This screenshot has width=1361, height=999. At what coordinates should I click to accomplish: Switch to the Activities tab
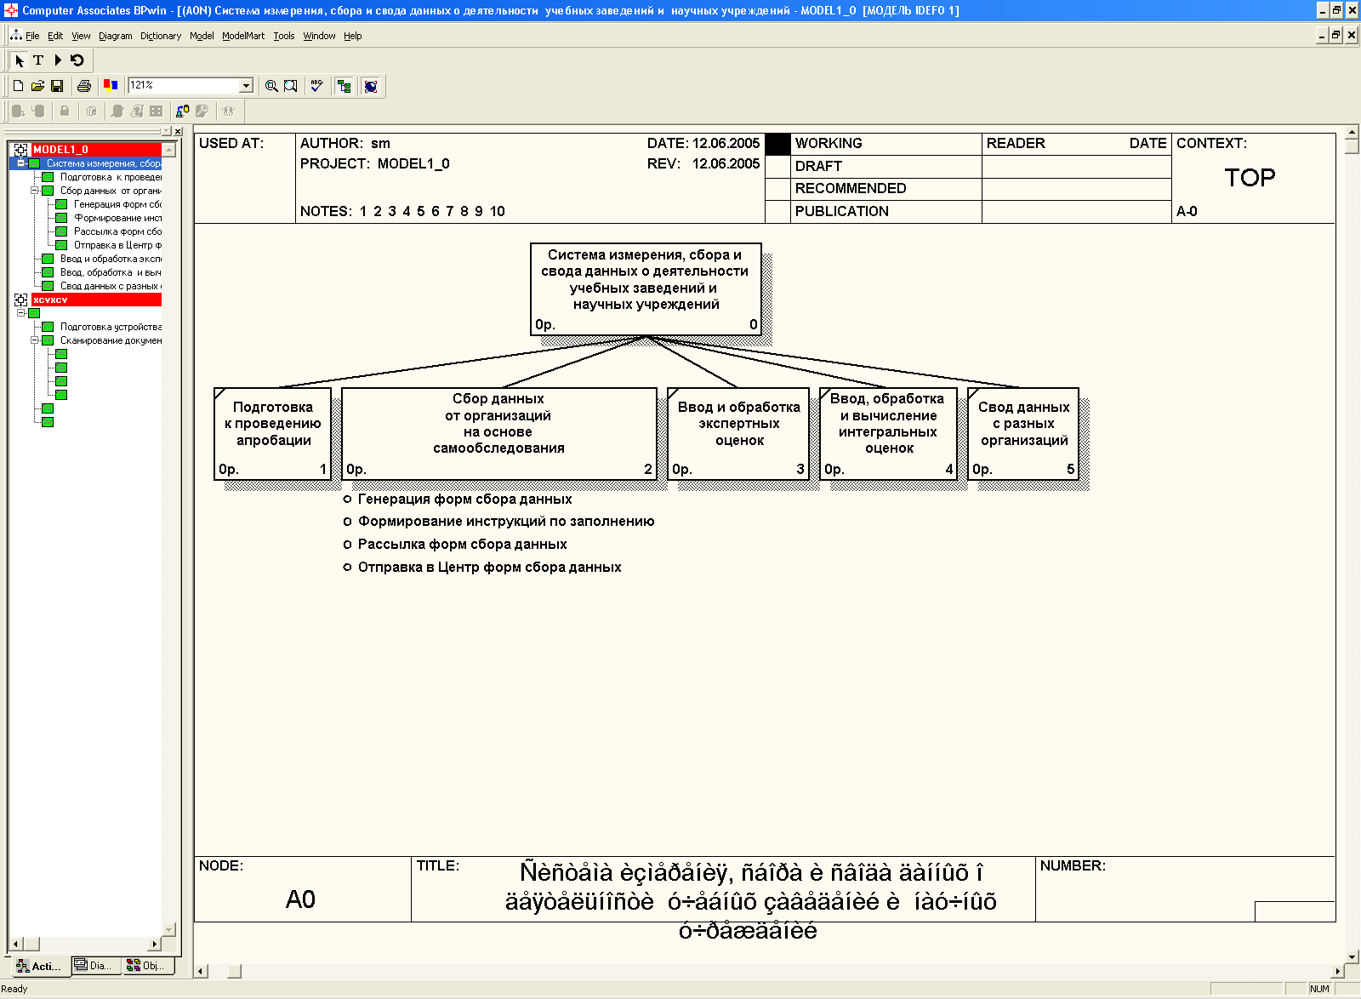tap(39, 966)
